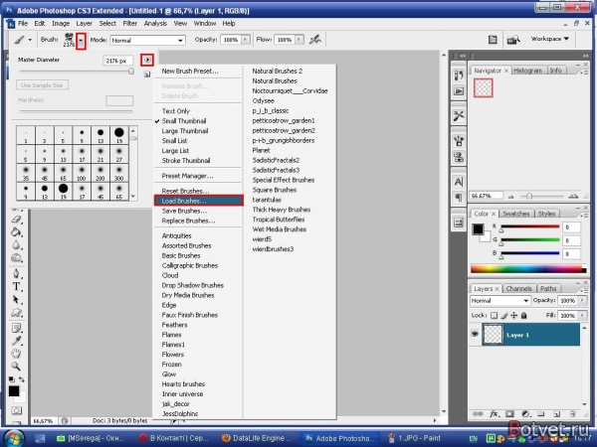The image size is (597, 447).
Task: Click the color spectrum ramp
Action: pyautogui.click(x=528, y=269)
